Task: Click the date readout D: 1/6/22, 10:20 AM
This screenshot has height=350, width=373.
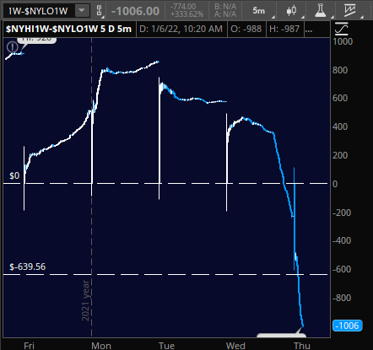Action: point(181,29)
